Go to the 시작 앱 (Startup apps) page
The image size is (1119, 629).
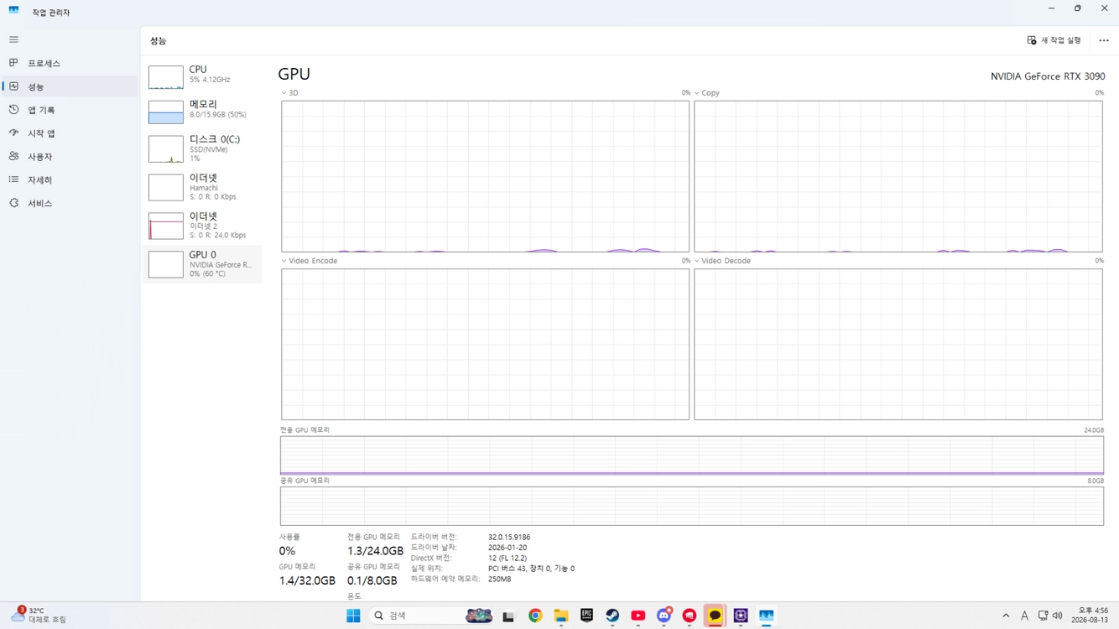(x=70, y=133)
